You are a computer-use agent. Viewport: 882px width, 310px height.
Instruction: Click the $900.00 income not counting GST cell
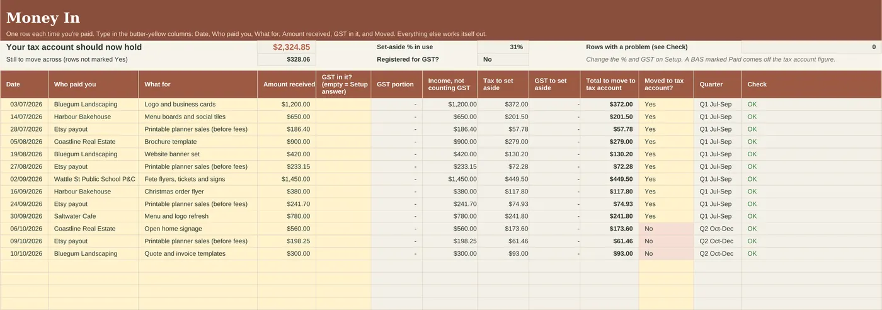450,142
